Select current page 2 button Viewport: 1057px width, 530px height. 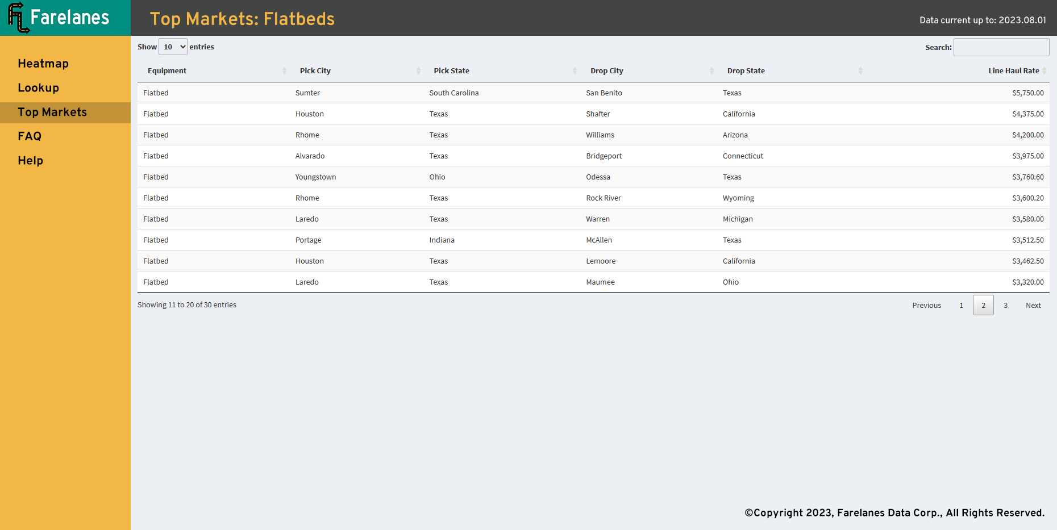point(983,305)
